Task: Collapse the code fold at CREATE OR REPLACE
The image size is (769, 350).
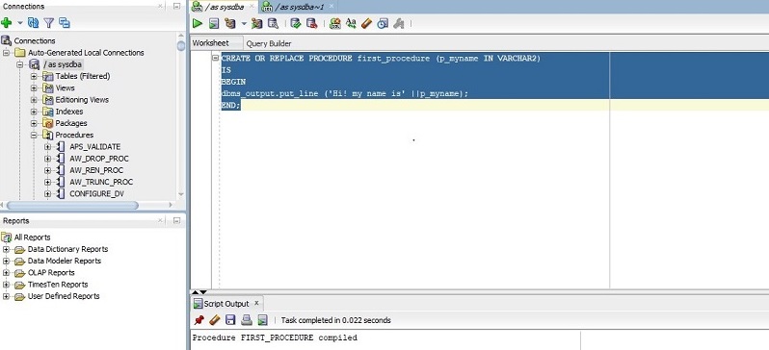Action: (215, 58)
